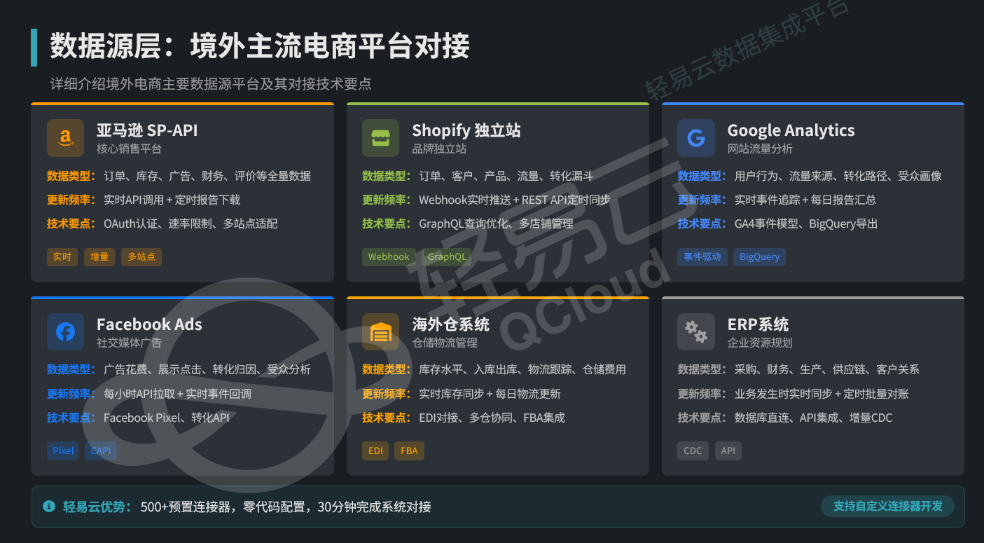Click the Shopify storefront icon
984x543 pixels.
pos(380,138)
